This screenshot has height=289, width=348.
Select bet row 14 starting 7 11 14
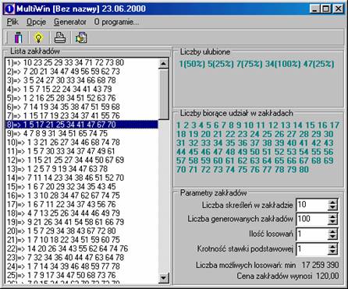tap(82, 178)
